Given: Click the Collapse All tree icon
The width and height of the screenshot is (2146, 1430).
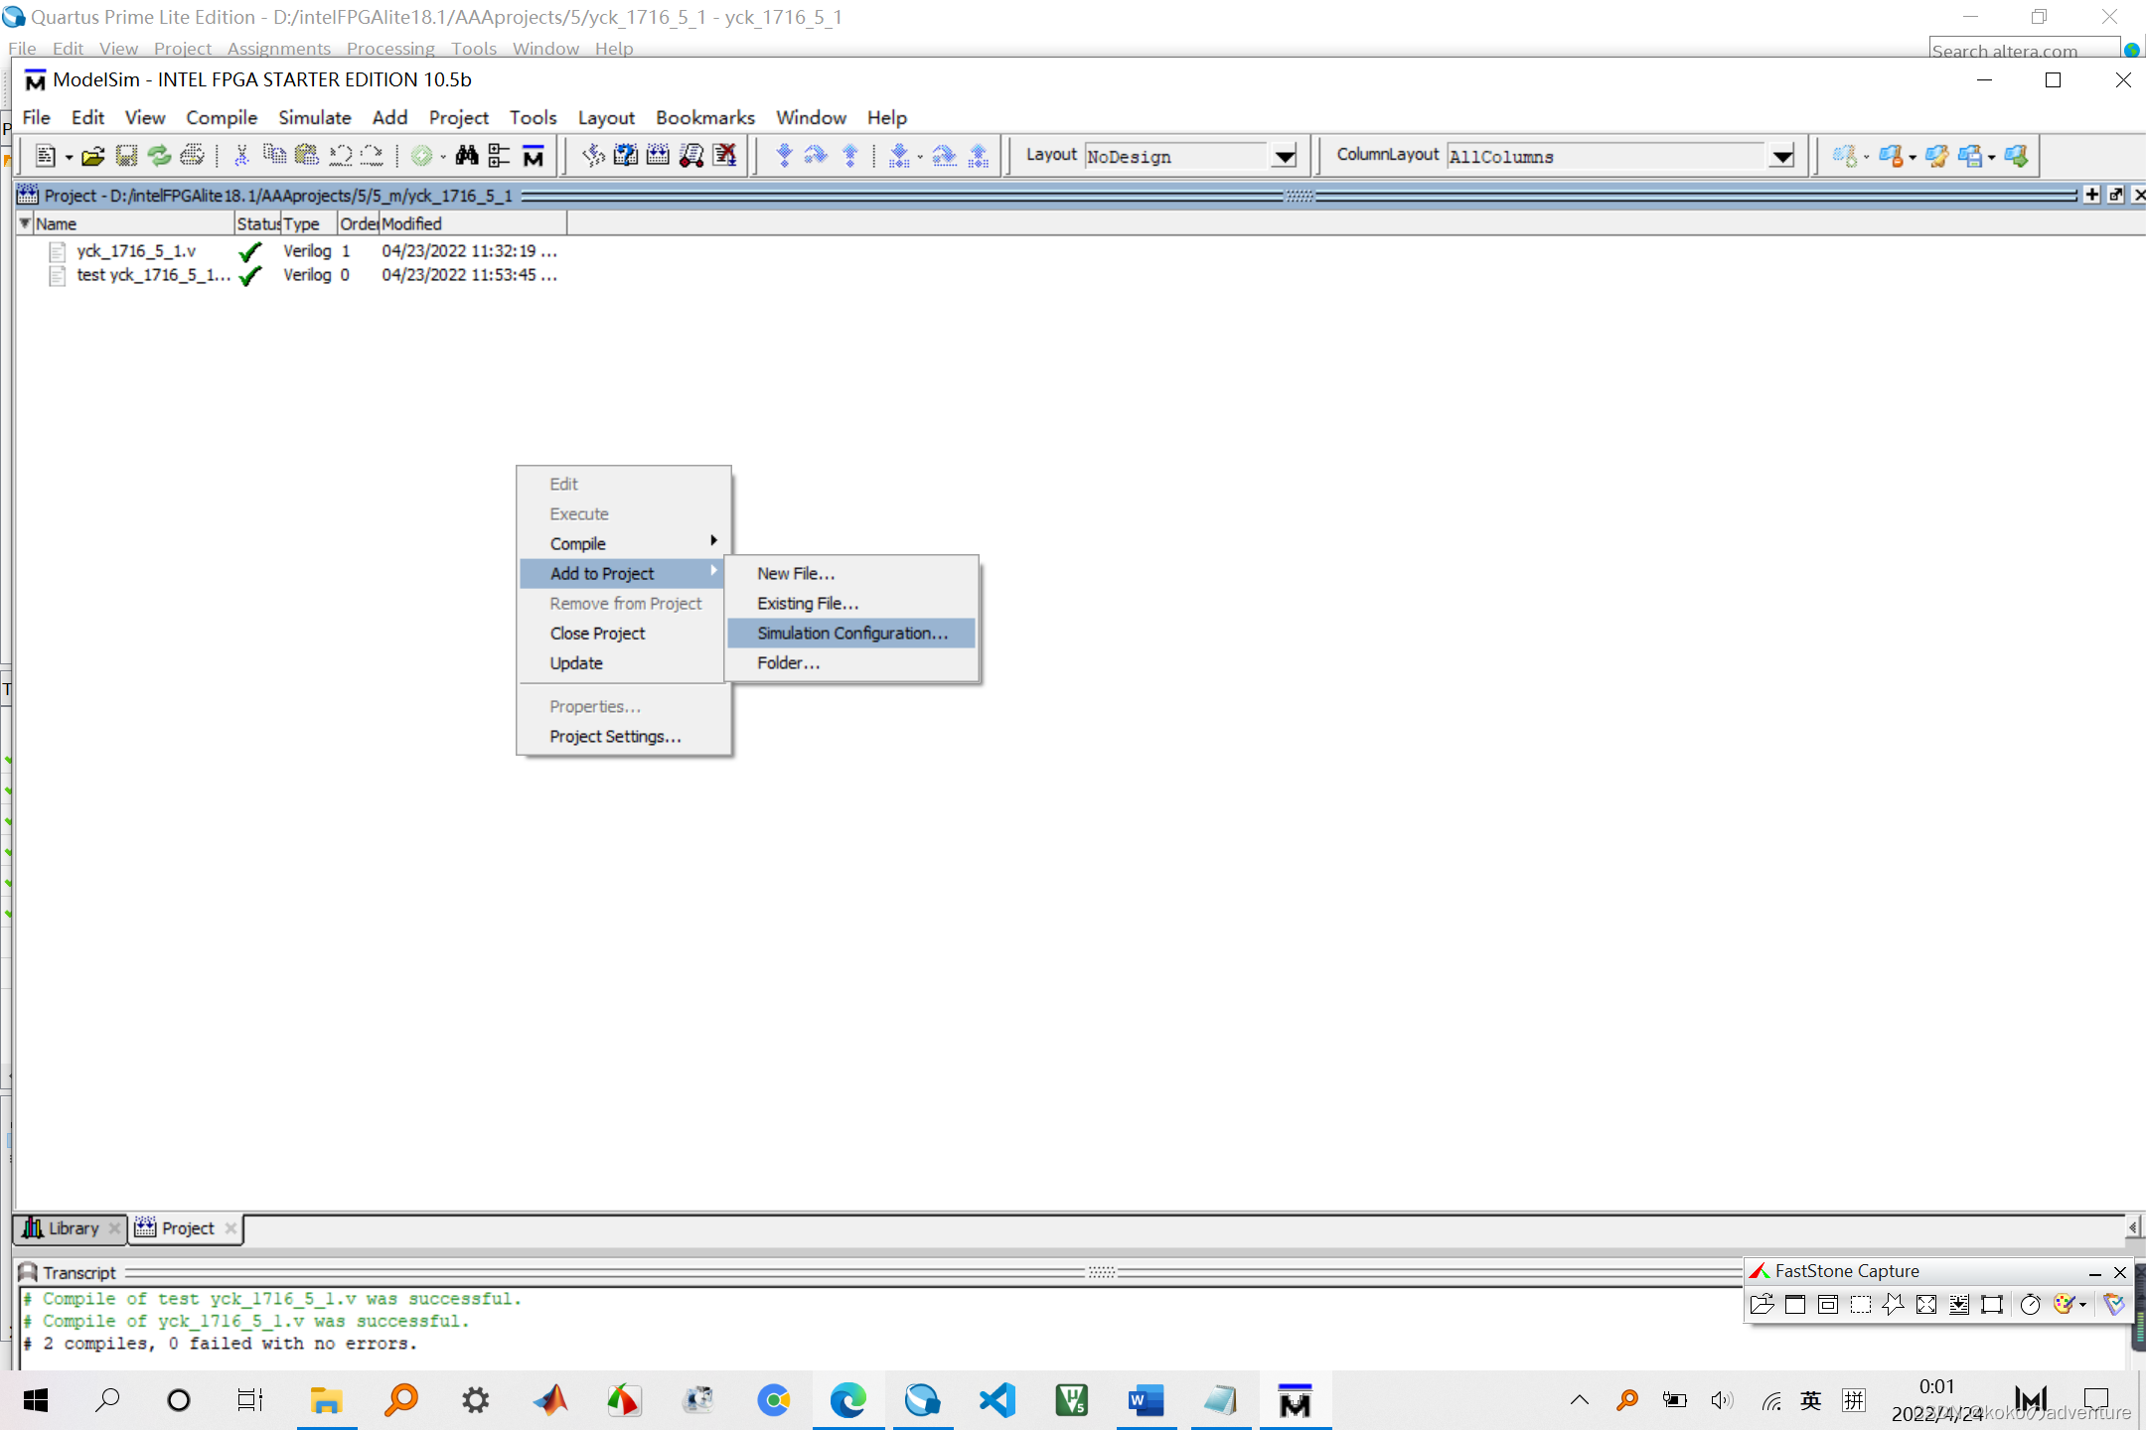Looking at the screenshot, I should (499, 155).
